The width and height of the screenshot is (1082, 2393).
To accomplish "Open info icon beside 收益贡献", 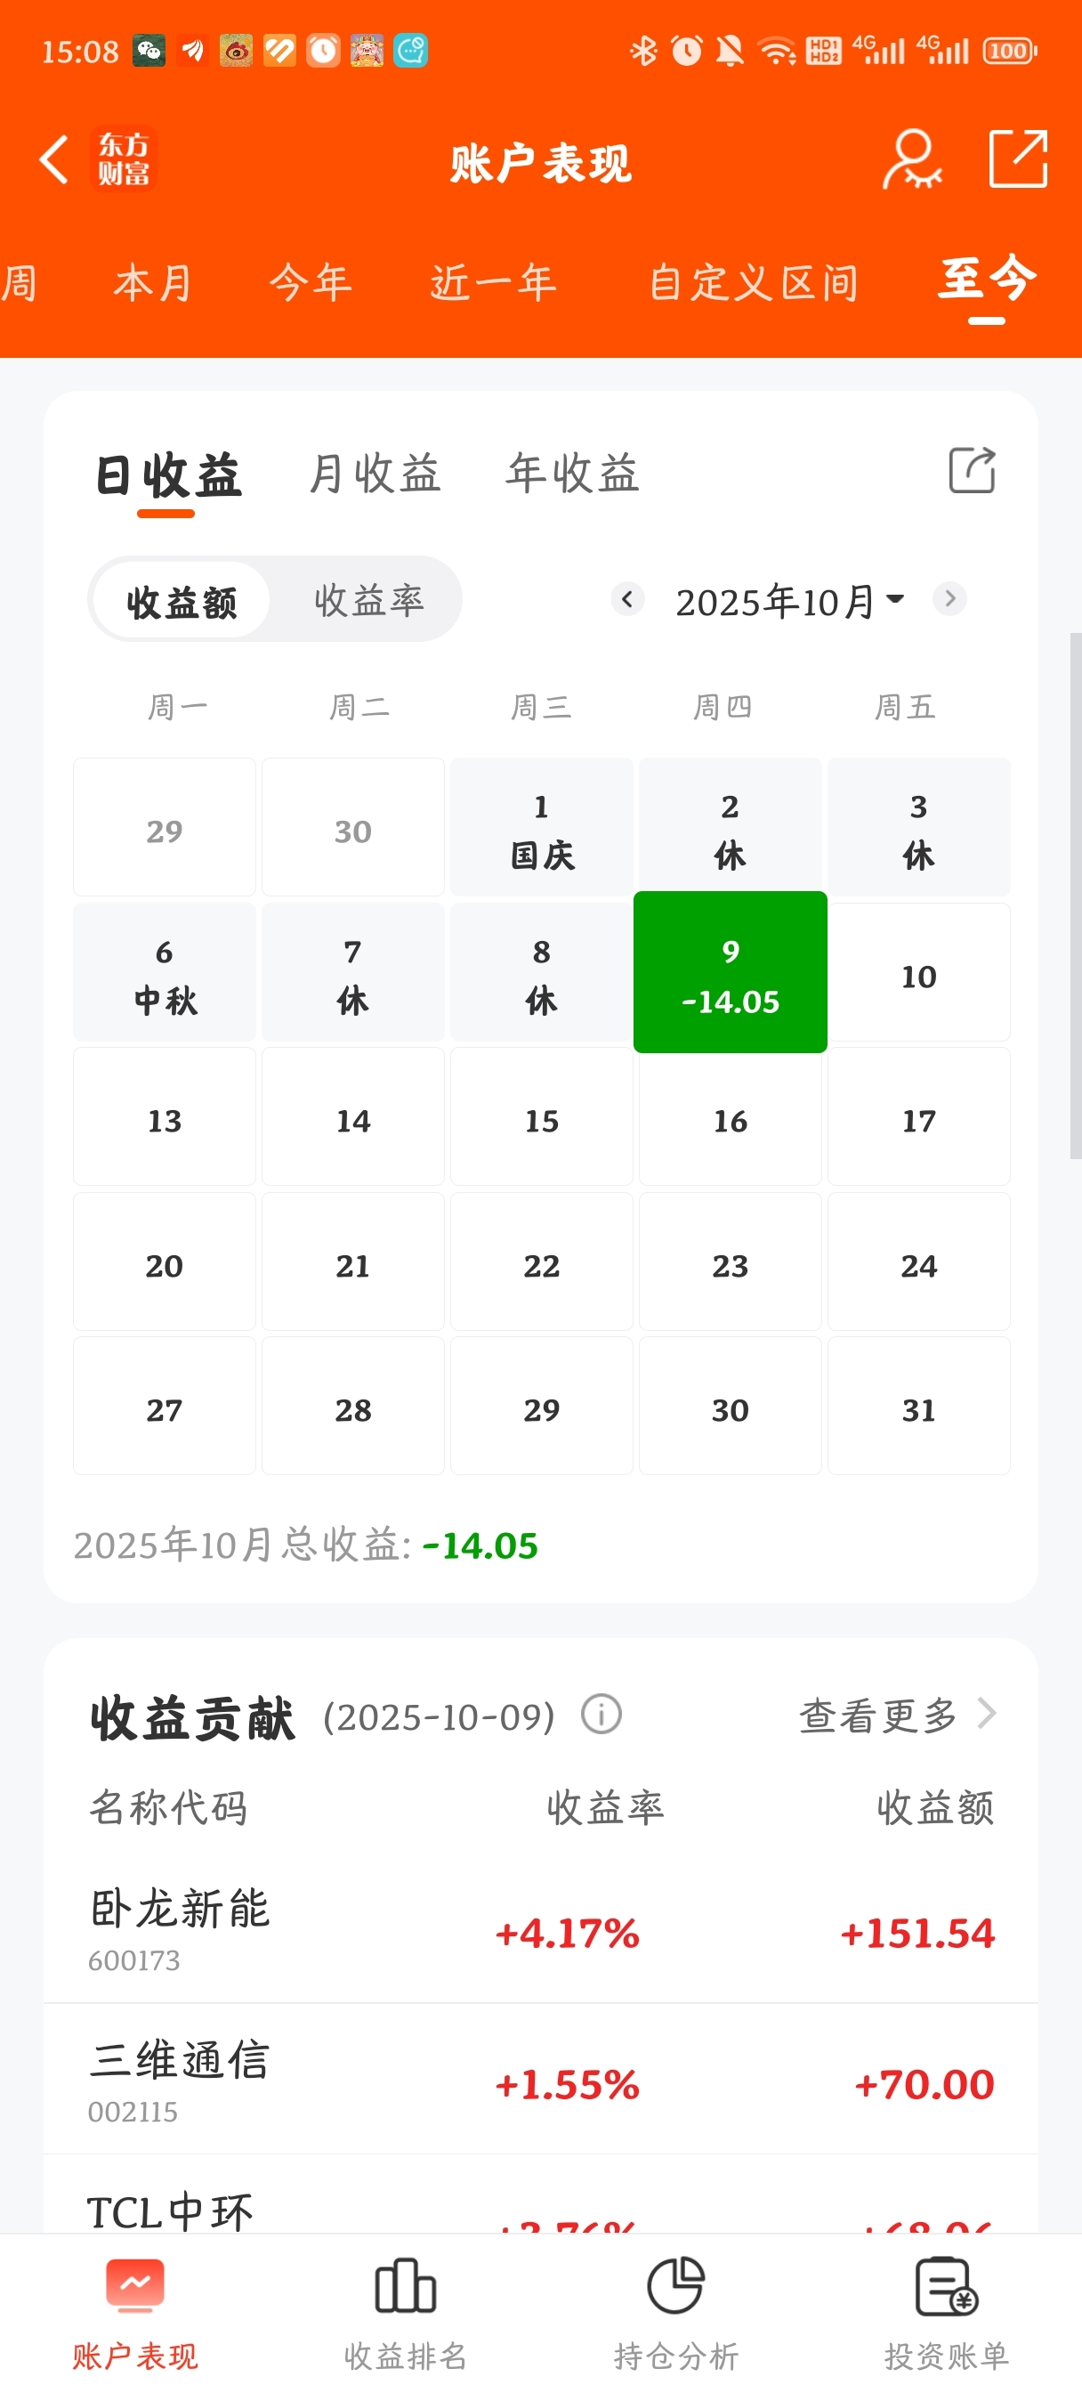I will point(601,1714).
